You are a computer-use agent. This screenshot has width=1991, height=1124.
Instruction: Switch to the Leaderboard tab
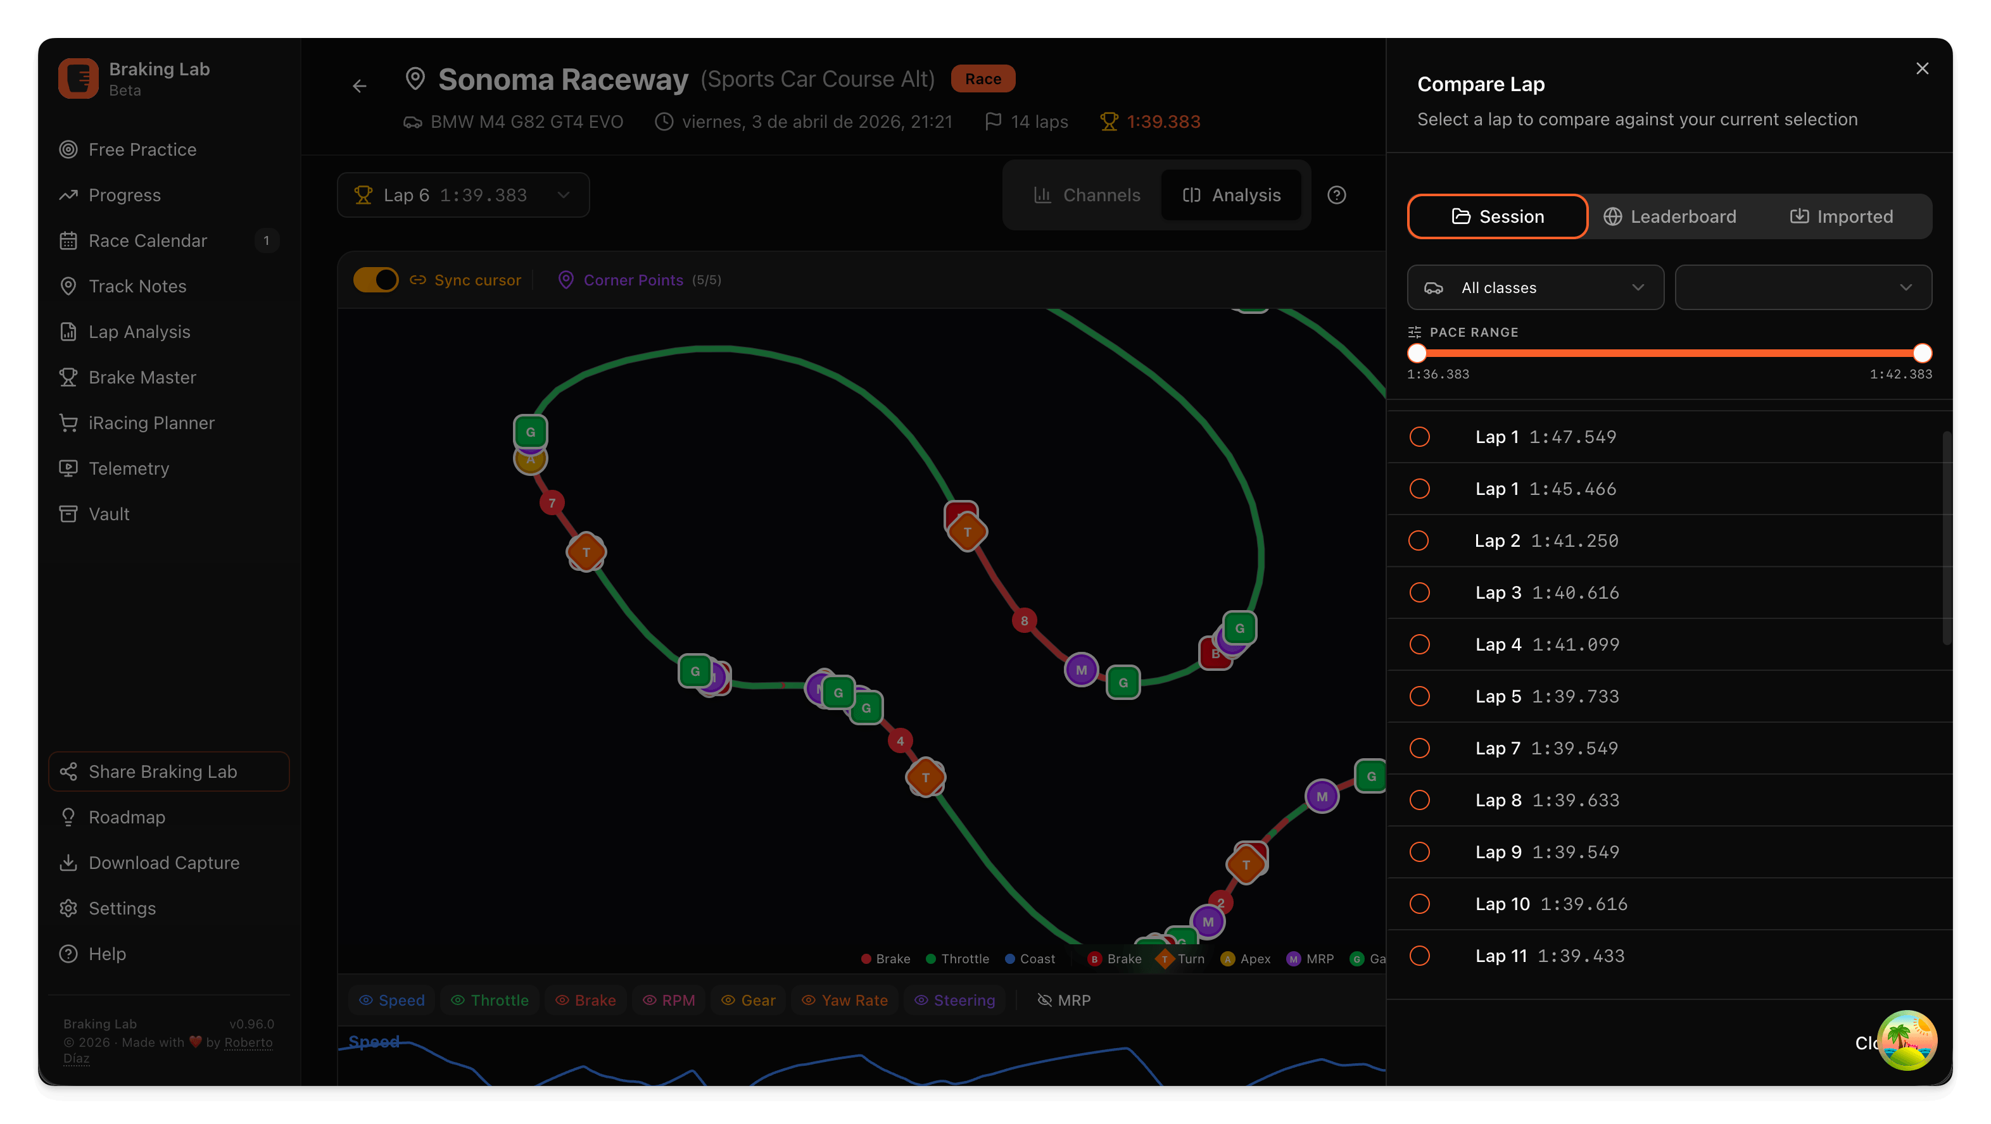click(1669, 216)
